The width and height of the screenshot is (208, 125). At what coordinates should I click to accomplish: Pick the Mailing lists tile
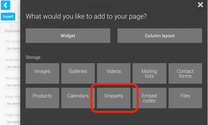point(149,73)
